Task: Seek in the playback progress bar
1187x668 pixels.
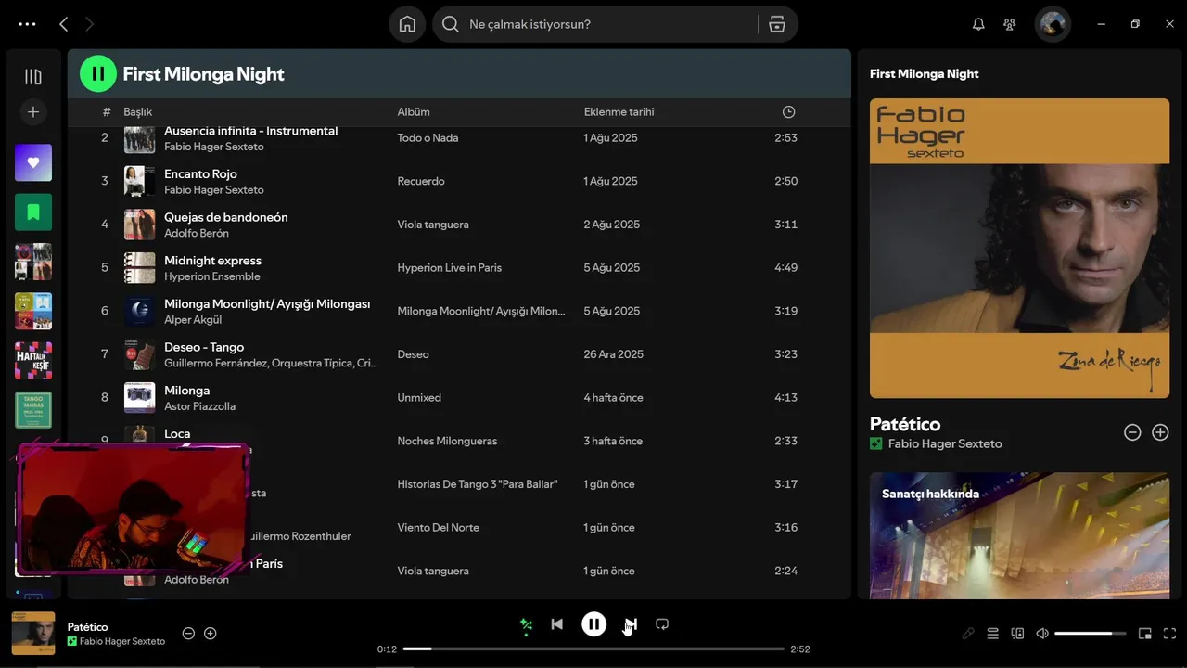Action: click(x=593, y=649)
